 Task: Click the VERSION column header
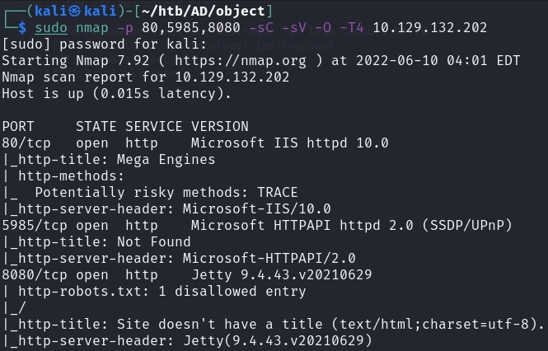pos(219,127)
